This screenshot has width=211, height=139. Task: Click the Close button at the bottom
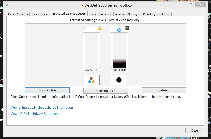coord(195,131)
